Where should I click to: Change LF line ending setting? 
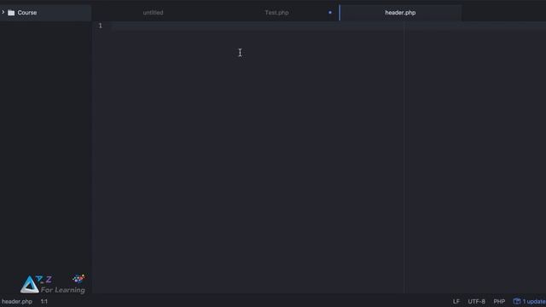456,301
